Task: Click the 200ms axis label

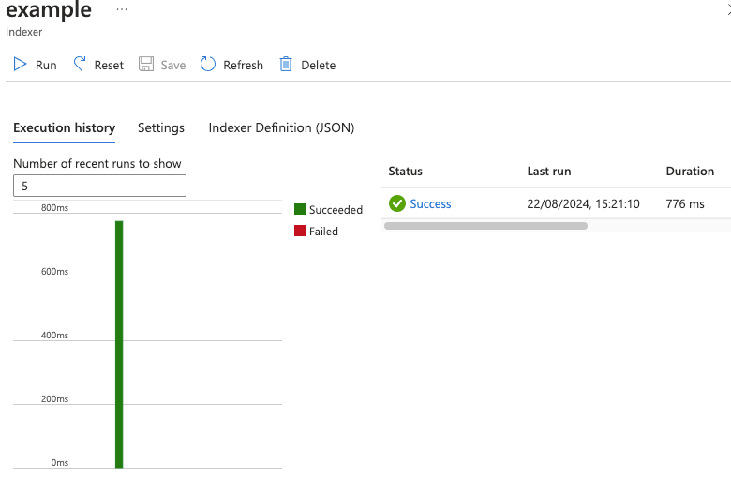Action: pyautogui.click(x=54, y=398)
